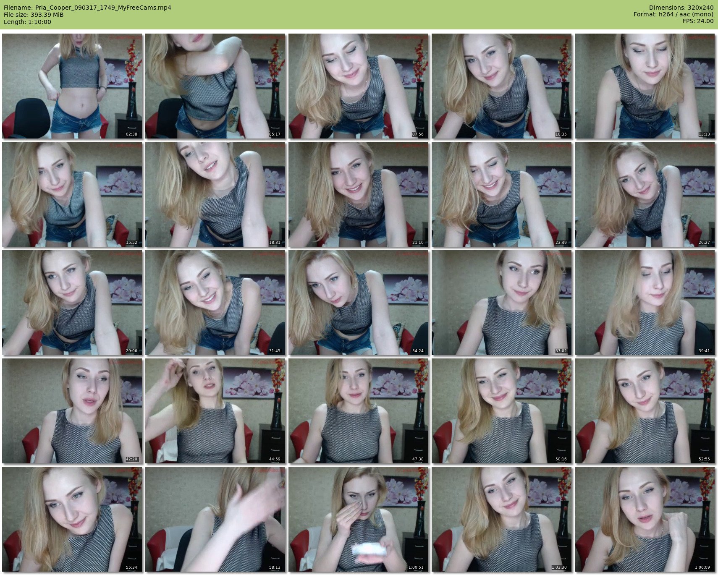Open the thumbnail timestamped 02:38

click(72, 86)
